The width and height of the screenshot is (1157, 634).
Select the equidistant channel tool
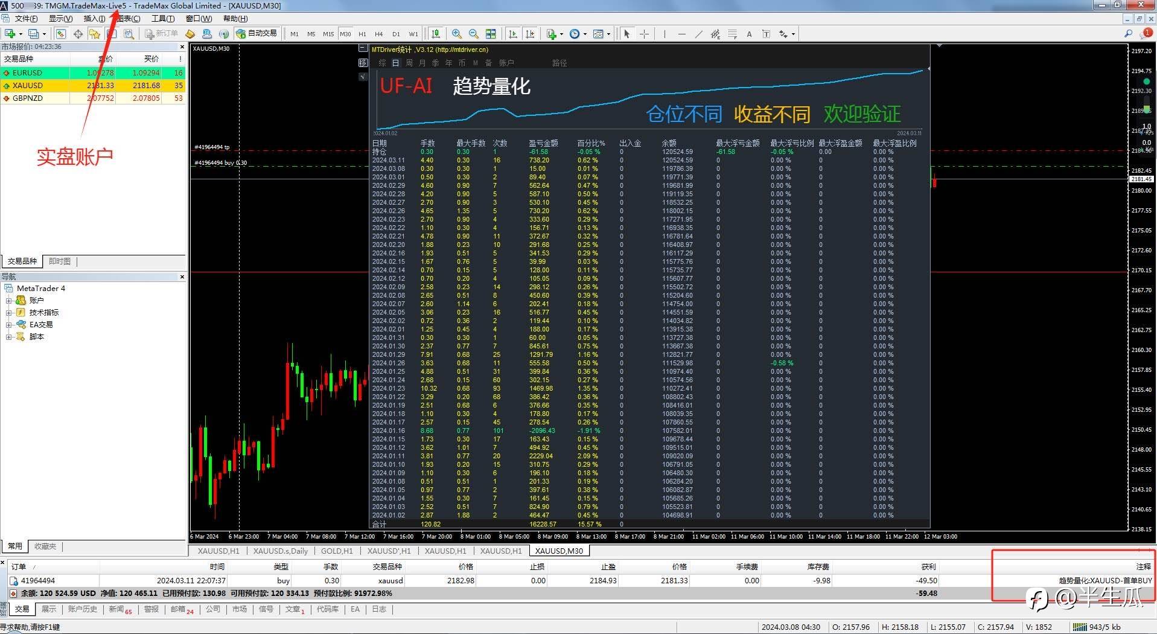pyautogui.click(x=715, y=34)
